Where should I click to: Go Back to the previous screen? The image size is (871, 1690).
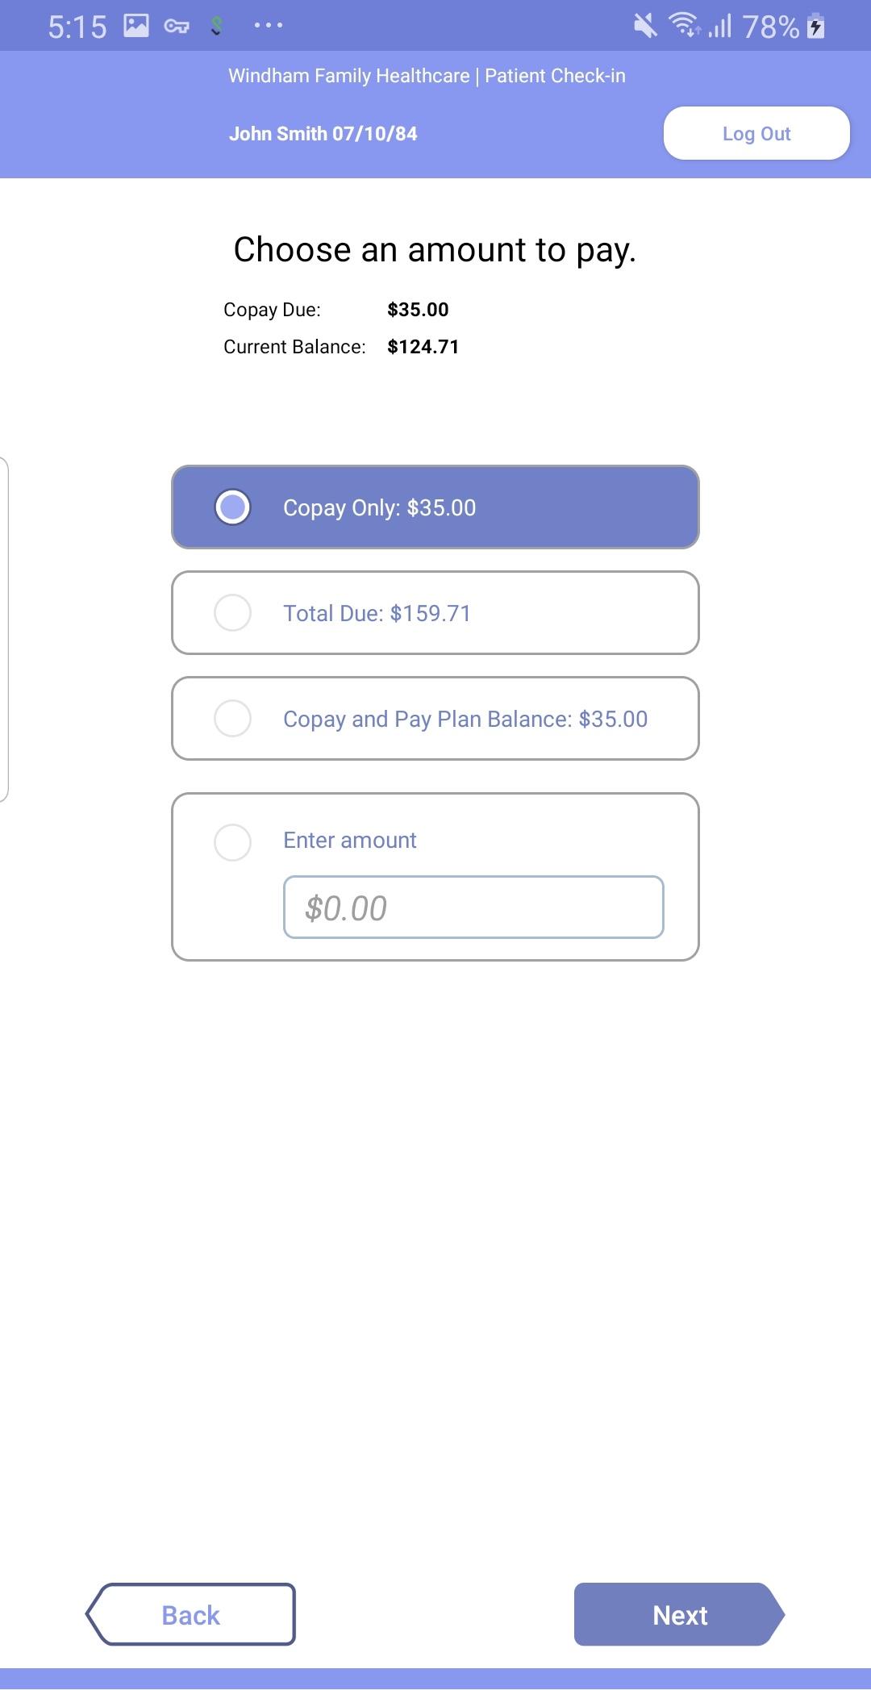tap(191, 1614)
